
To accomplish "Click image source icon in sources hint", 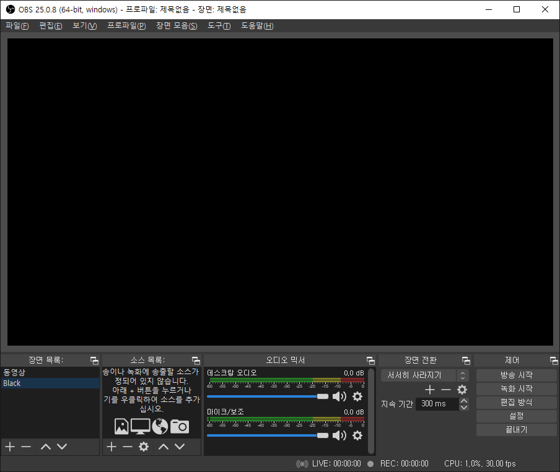I will point(121,426).
